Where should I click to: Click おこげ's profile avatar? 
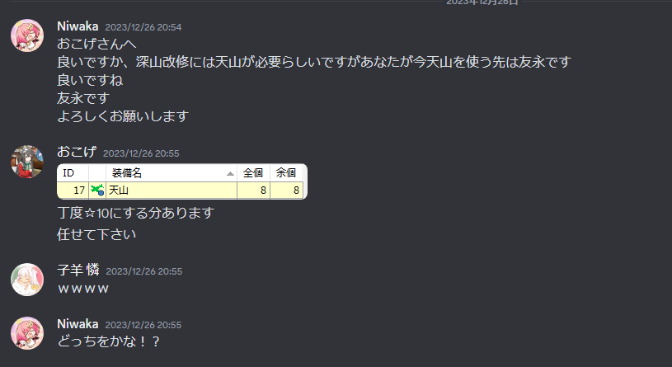[27, 162]
